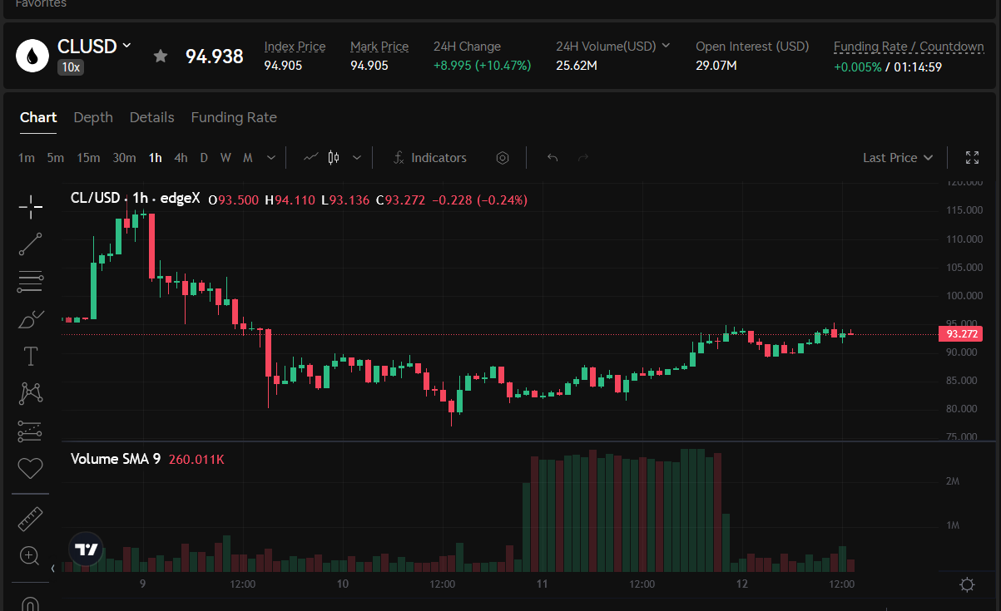
Task: Click the 25.62M volume value
Action: pos(577,66)
